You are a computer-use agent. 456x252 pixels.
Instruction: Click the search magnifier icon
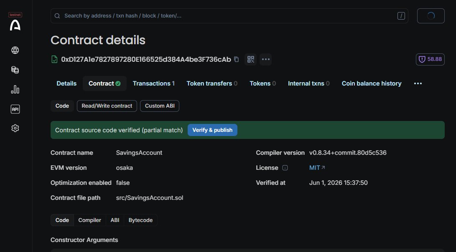click(57, 16)
